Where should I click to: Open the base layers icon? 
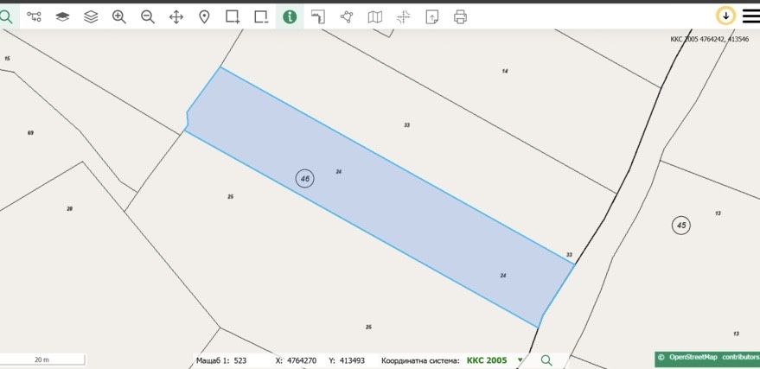coord(62,17)
